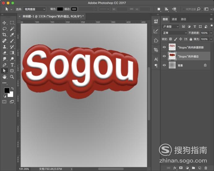This screenshot has height=171, width=214.
Task: Select the Magic Wand tool
Action: tap(12, 29)
